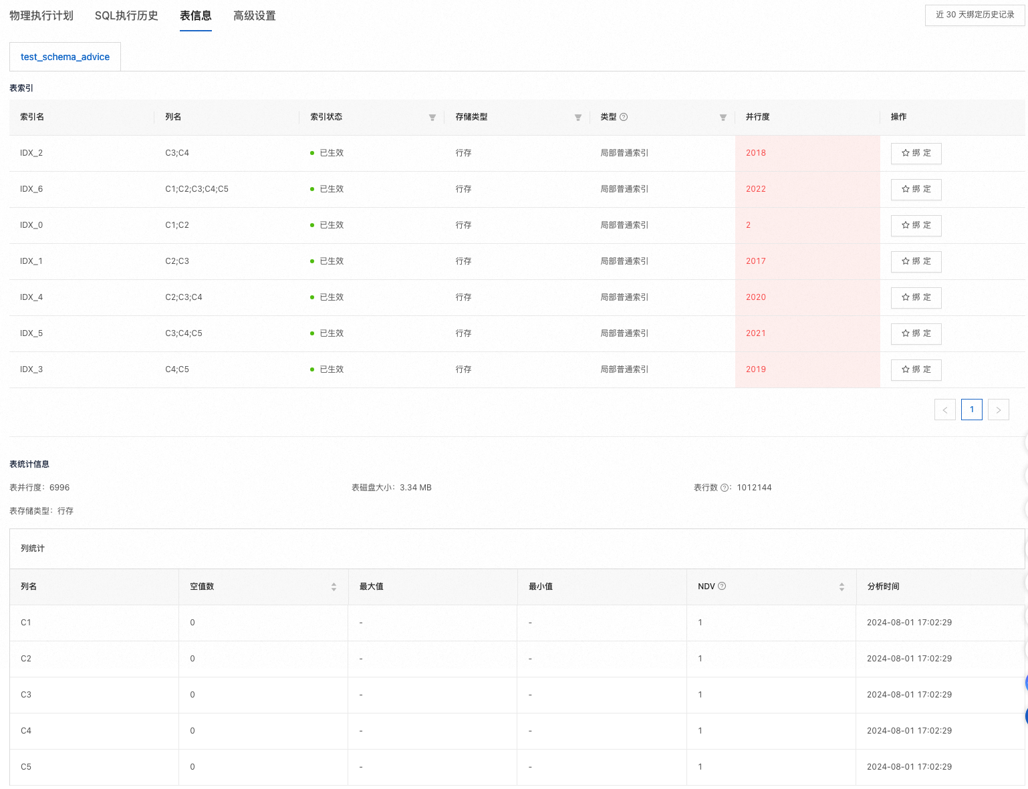Click index name IDX_2
The height and width of the screenshot is (789, 1028).
(x=31, y=153)
